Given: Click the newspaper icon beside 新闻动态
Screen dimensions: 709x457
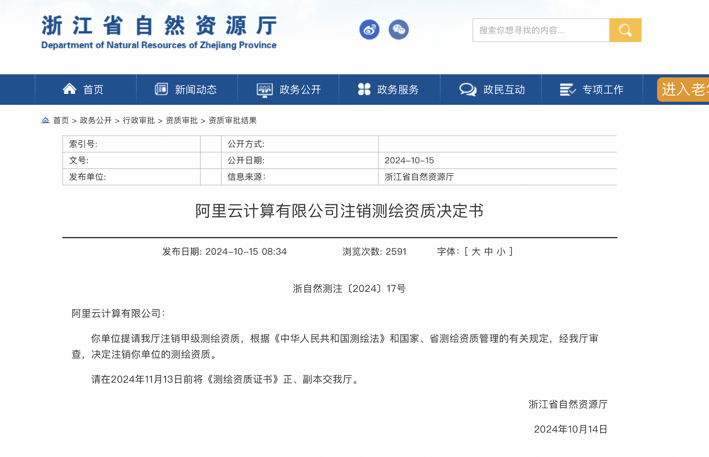Looking at the screenshot, I should pyautogui.click(x=161, y=89).
